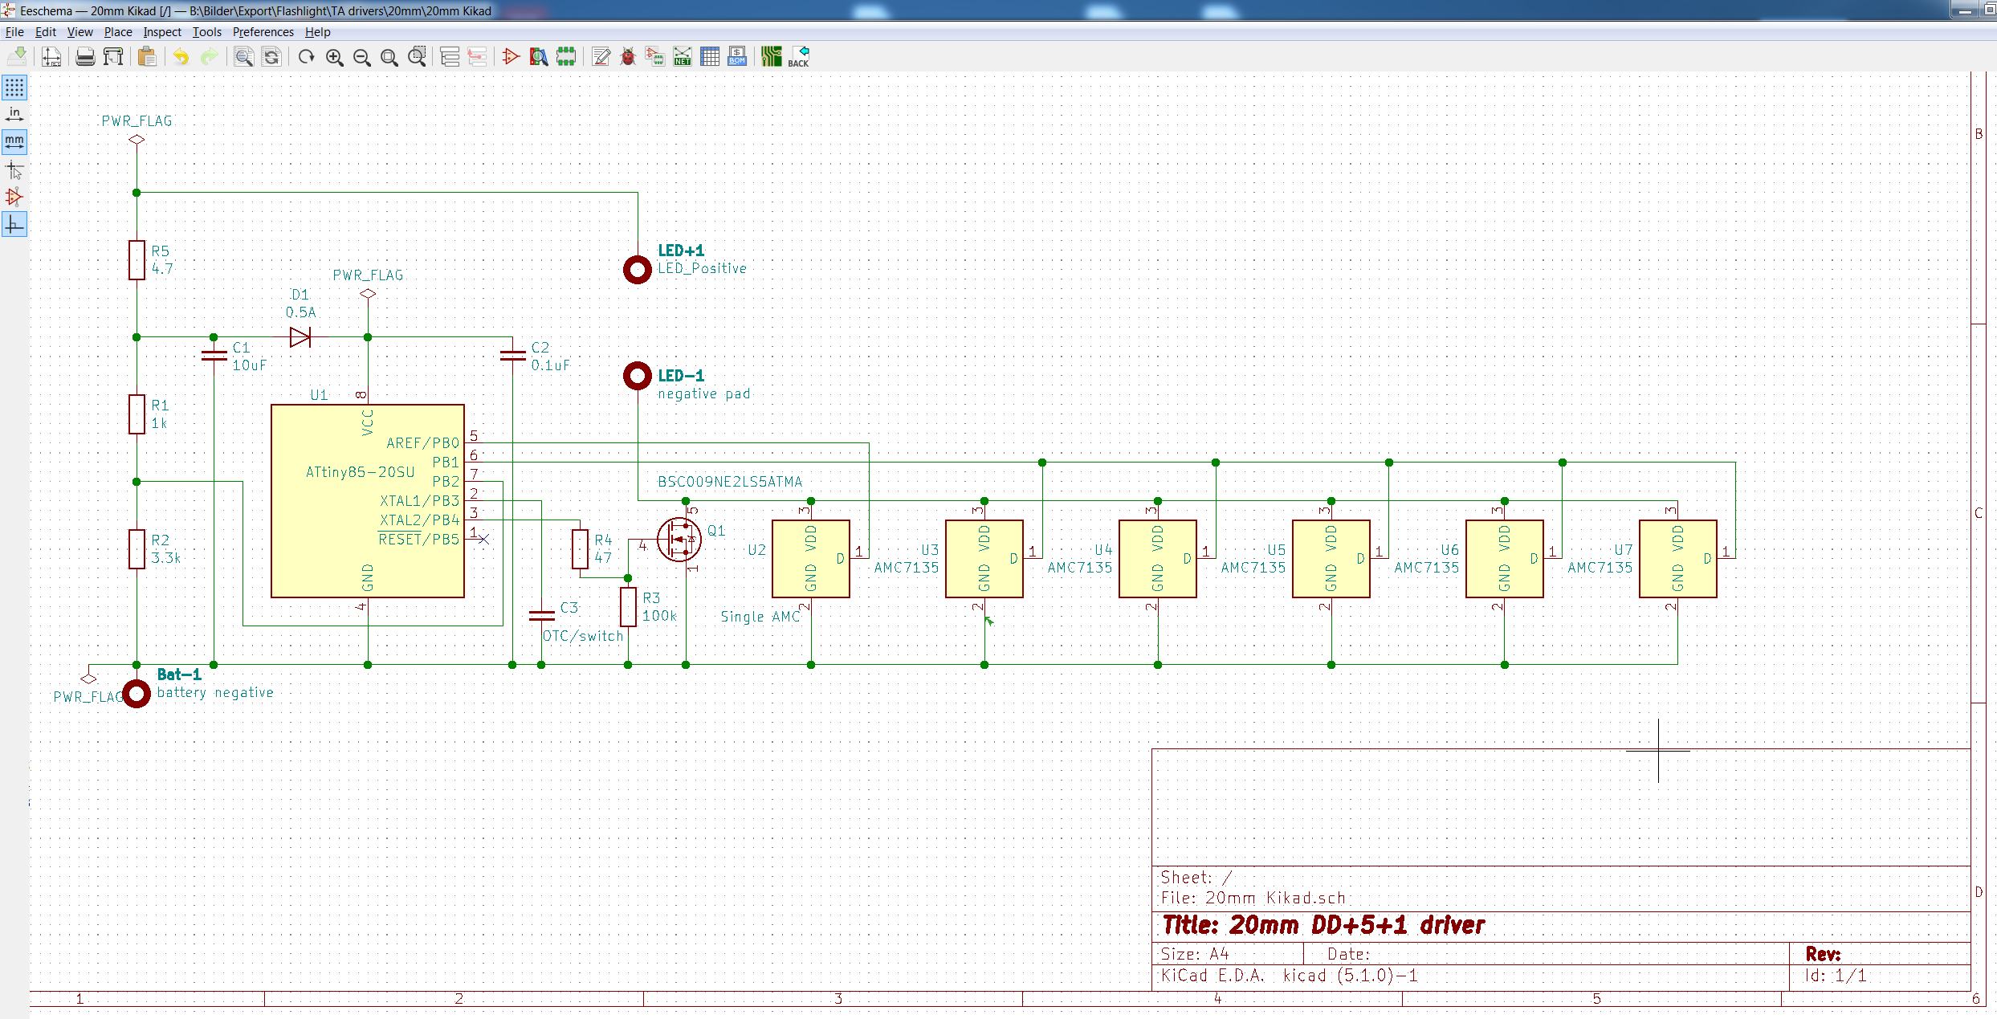Viewport: 1997px width, 1019px height.
Task: Run the Electrical Rules Checker ladybug icon
Action: (629, 56)
